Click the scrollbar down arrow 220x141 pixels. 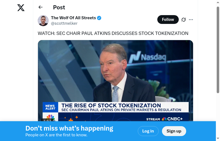[x=218, y=139]
